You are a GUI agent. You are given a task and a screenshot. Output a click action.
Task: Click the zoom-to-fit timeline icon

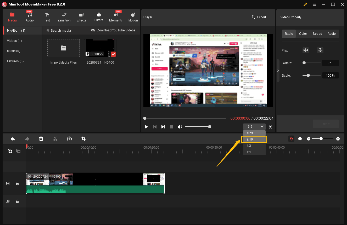click(x=300, y=139)
